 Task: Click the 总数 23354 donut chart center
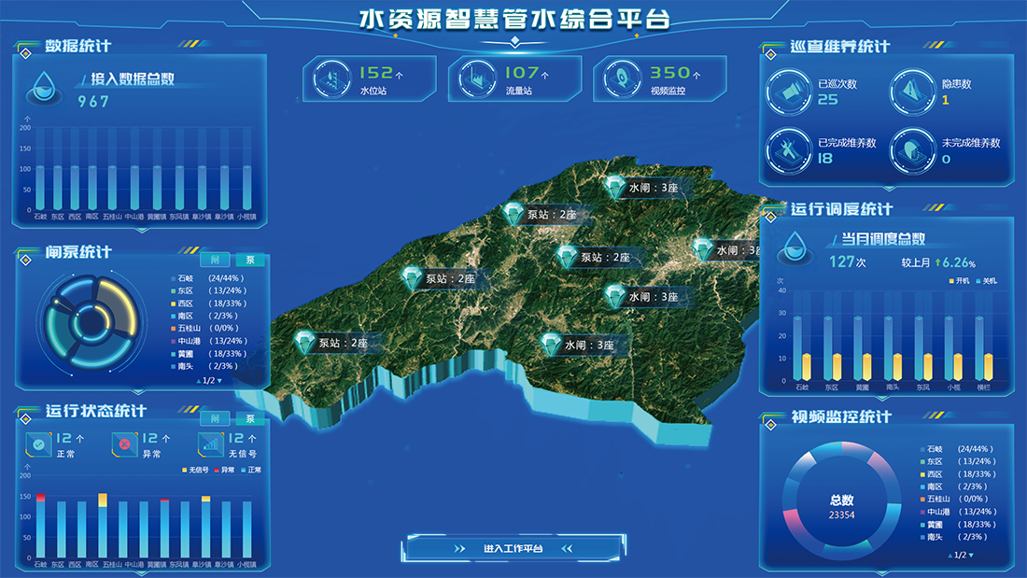tap(841, 507)
